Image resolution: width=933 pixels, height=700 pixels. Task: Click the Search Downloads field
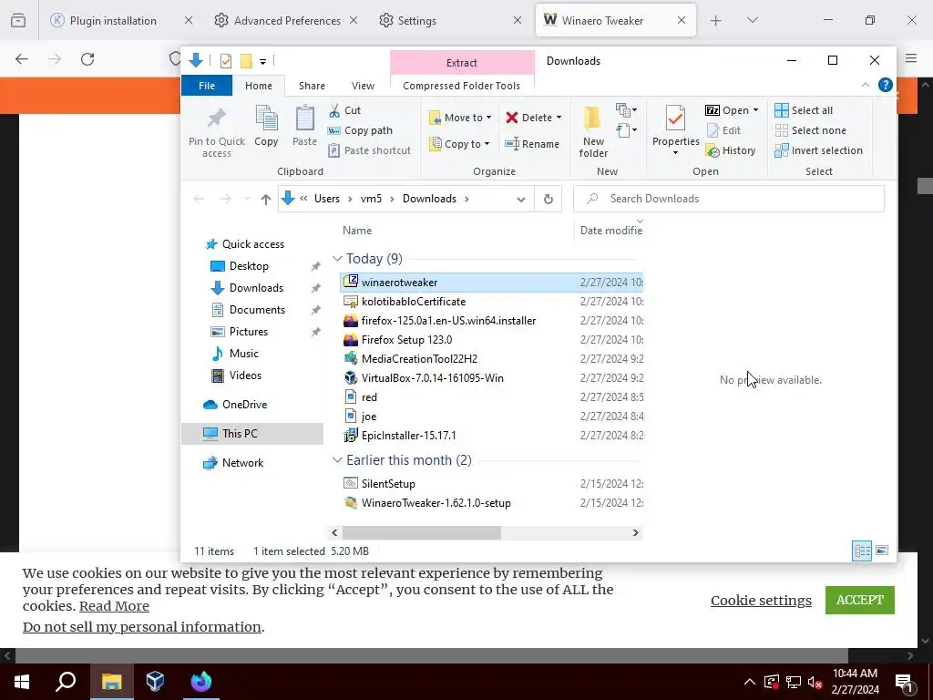(x=728, y=199)
